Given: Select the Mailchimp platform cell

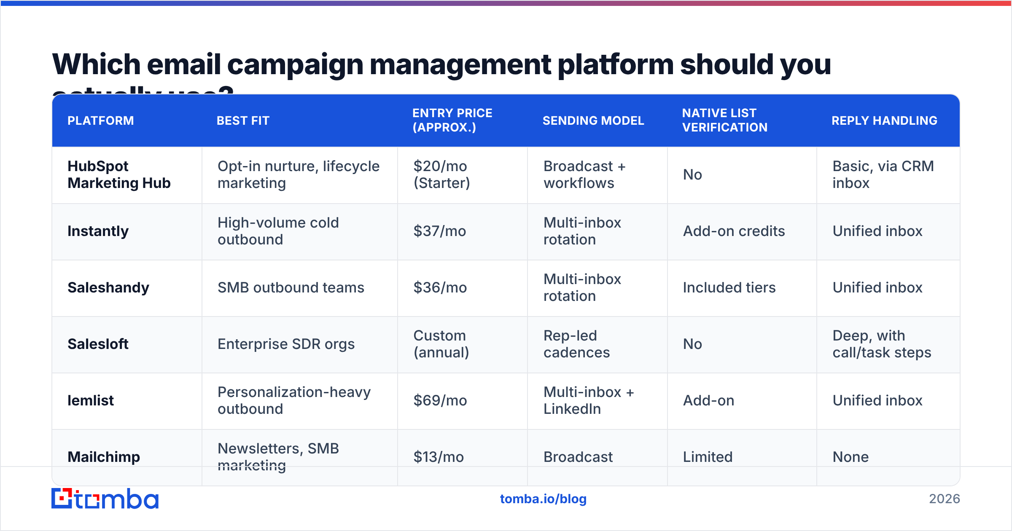Looking at the screenshot, I should coord(127,457).
